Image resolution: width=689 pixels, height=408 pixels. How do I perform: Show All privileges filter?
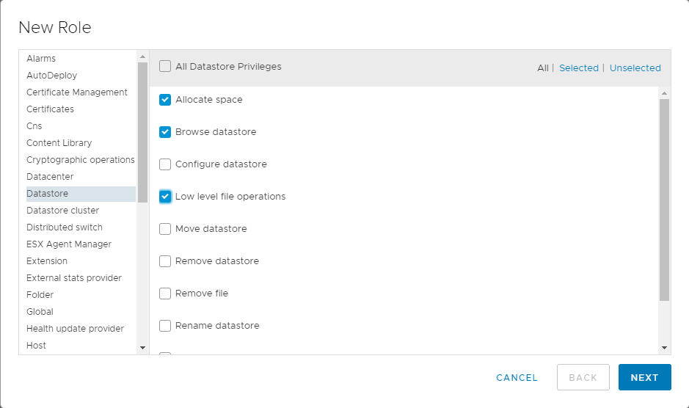point(542,68)
